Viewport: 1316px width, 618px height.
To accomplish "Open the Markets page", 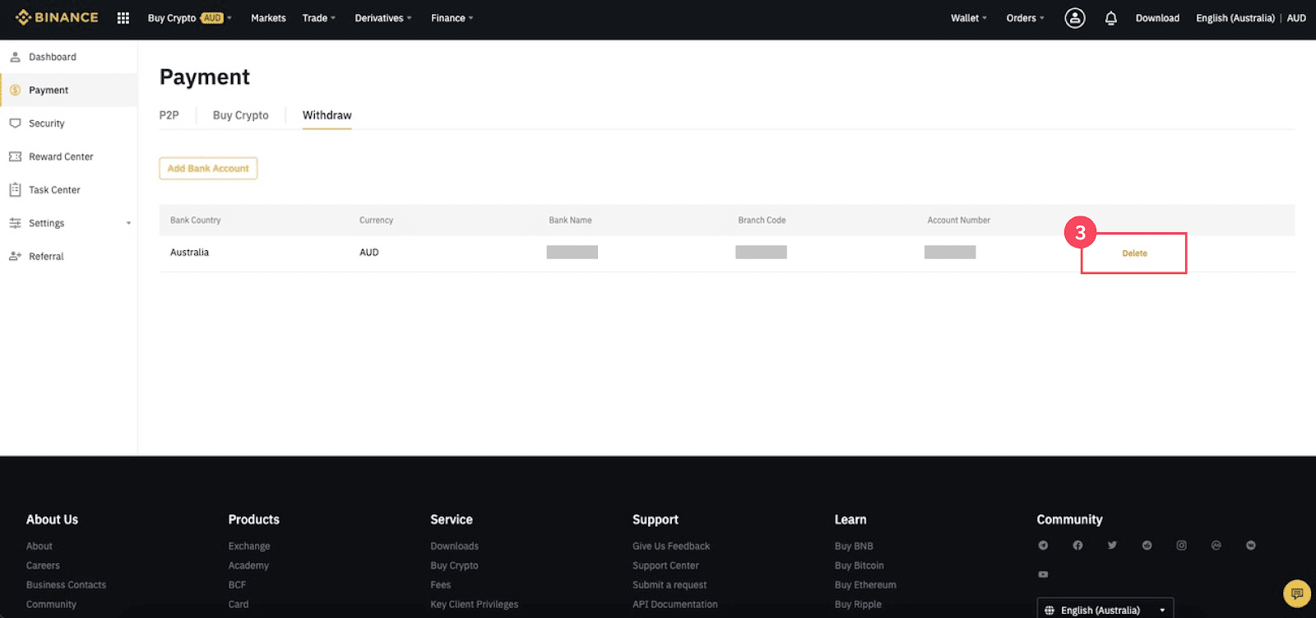I will pyautogui.click(x=268, y=18).
